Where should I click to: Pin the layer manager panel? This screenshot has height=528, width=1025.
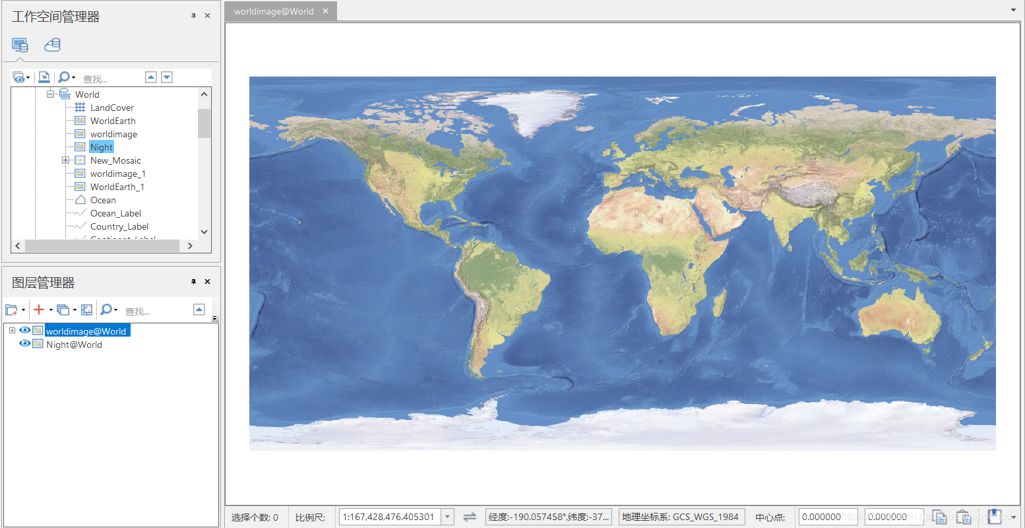tap(193, 282)
